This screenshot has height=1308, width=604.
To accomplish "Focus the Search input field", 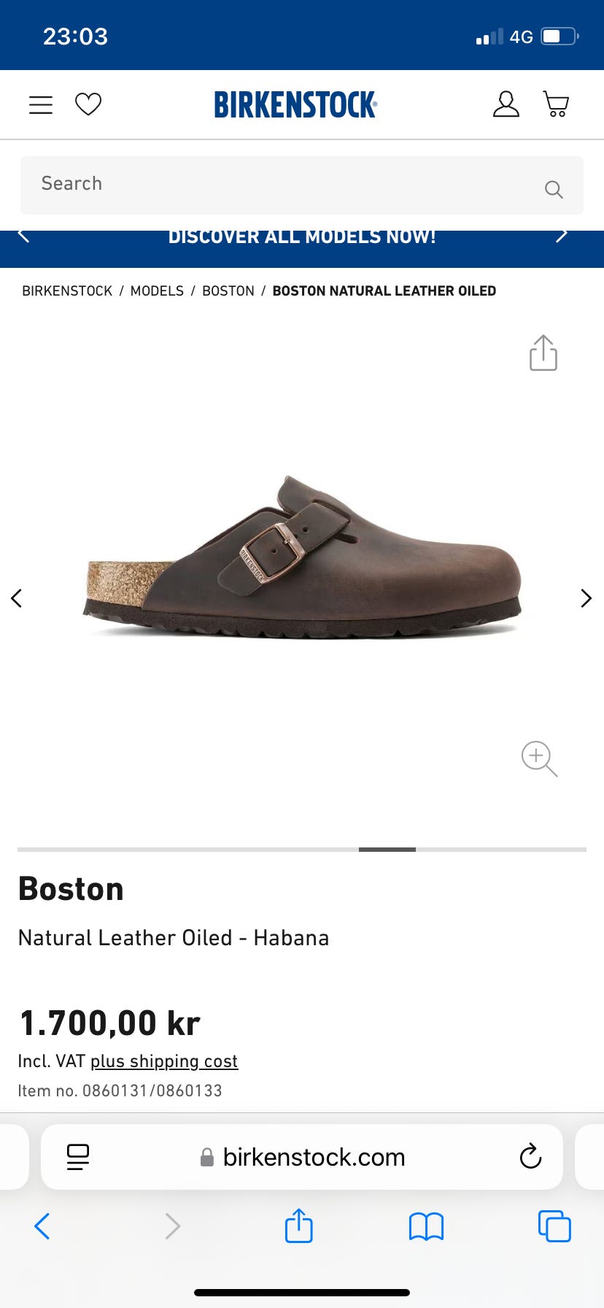I will pos(302,185).
